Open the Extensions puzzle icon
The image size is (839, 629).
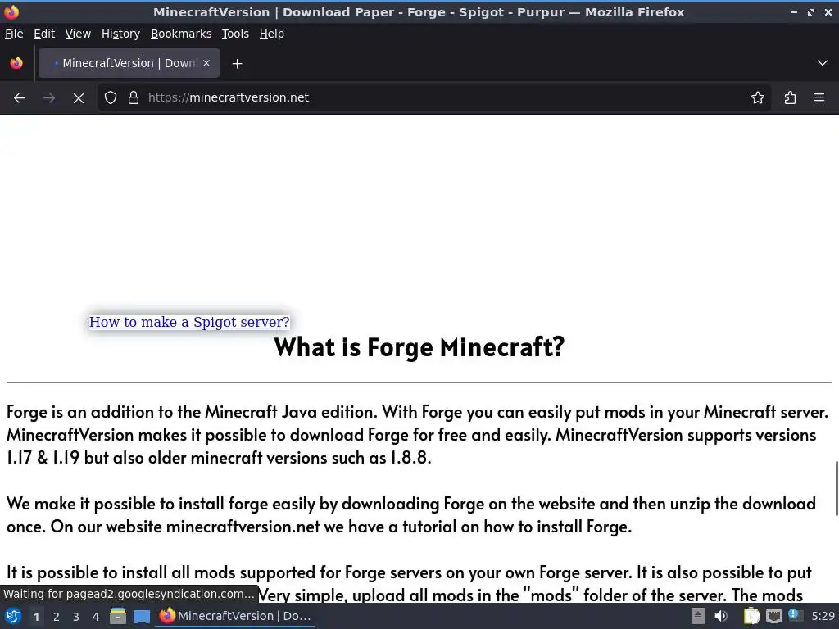tap(790, 98)
